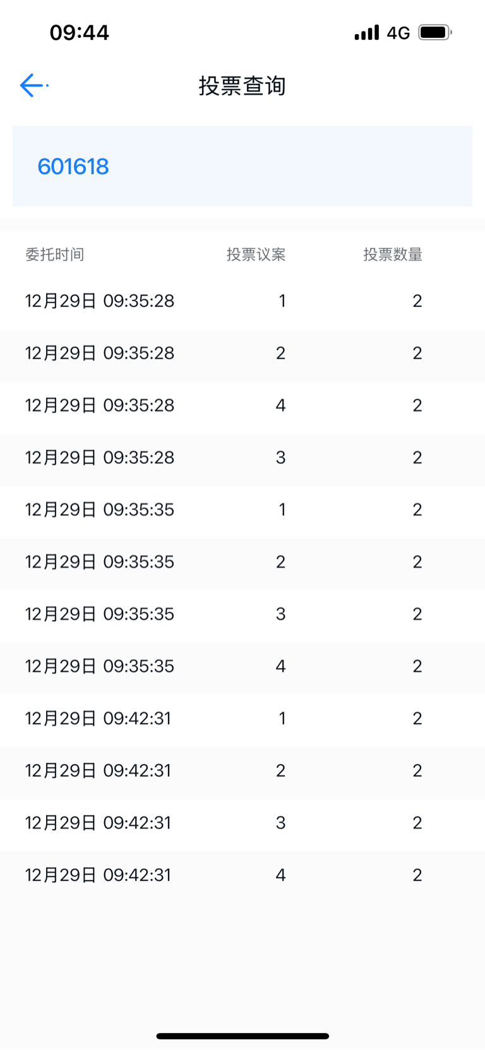Screen dimensions: 485x1050
Task: Select 09:35:28 row with proposal 3
Action: [242, 458]
